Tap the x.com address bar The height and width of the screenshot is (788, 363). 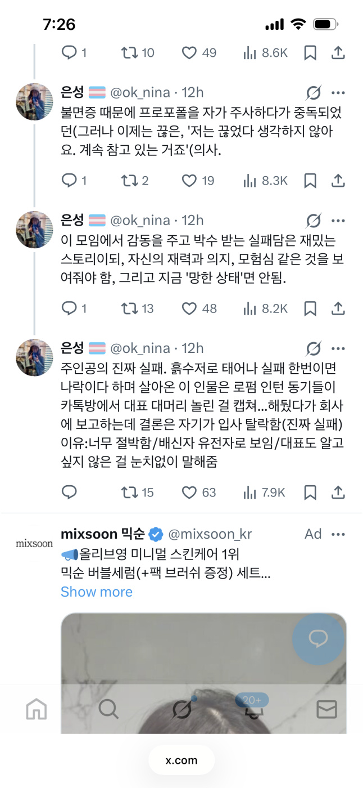pos(182,760)
